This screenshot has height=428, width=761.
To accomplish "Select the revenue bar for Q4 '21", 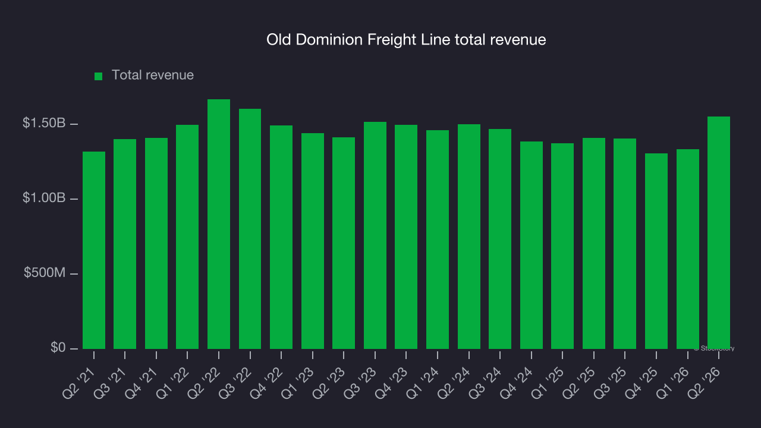I will point(156,243).
